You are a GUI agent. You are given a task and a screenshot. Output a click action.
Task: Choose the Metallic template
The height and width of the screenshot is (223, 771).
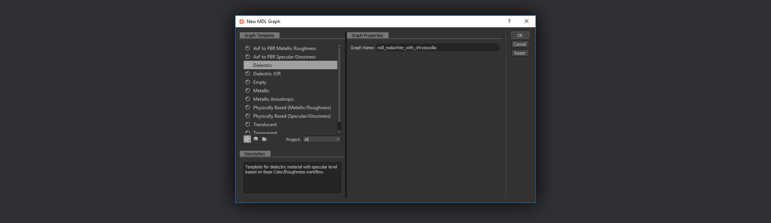click(290, 91)
